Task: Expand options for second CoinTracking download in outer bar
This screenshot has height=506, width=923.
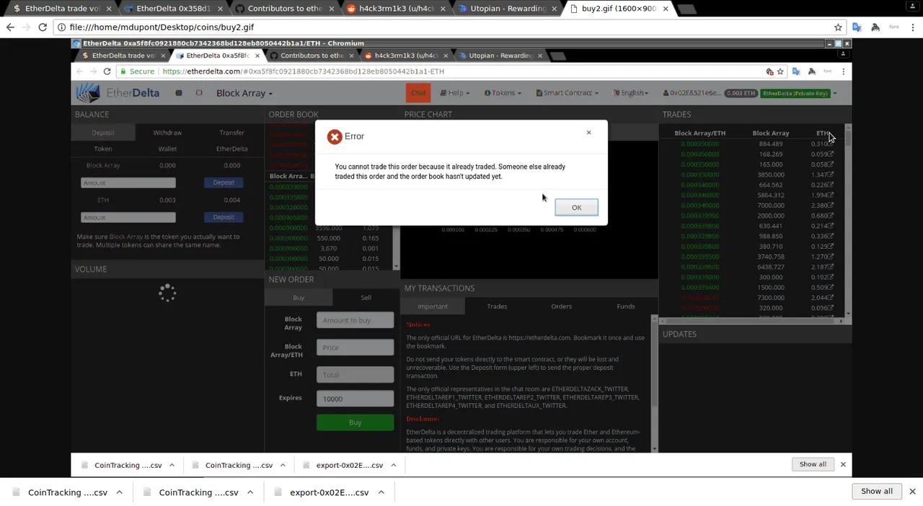Action: (x=250, y=492)
